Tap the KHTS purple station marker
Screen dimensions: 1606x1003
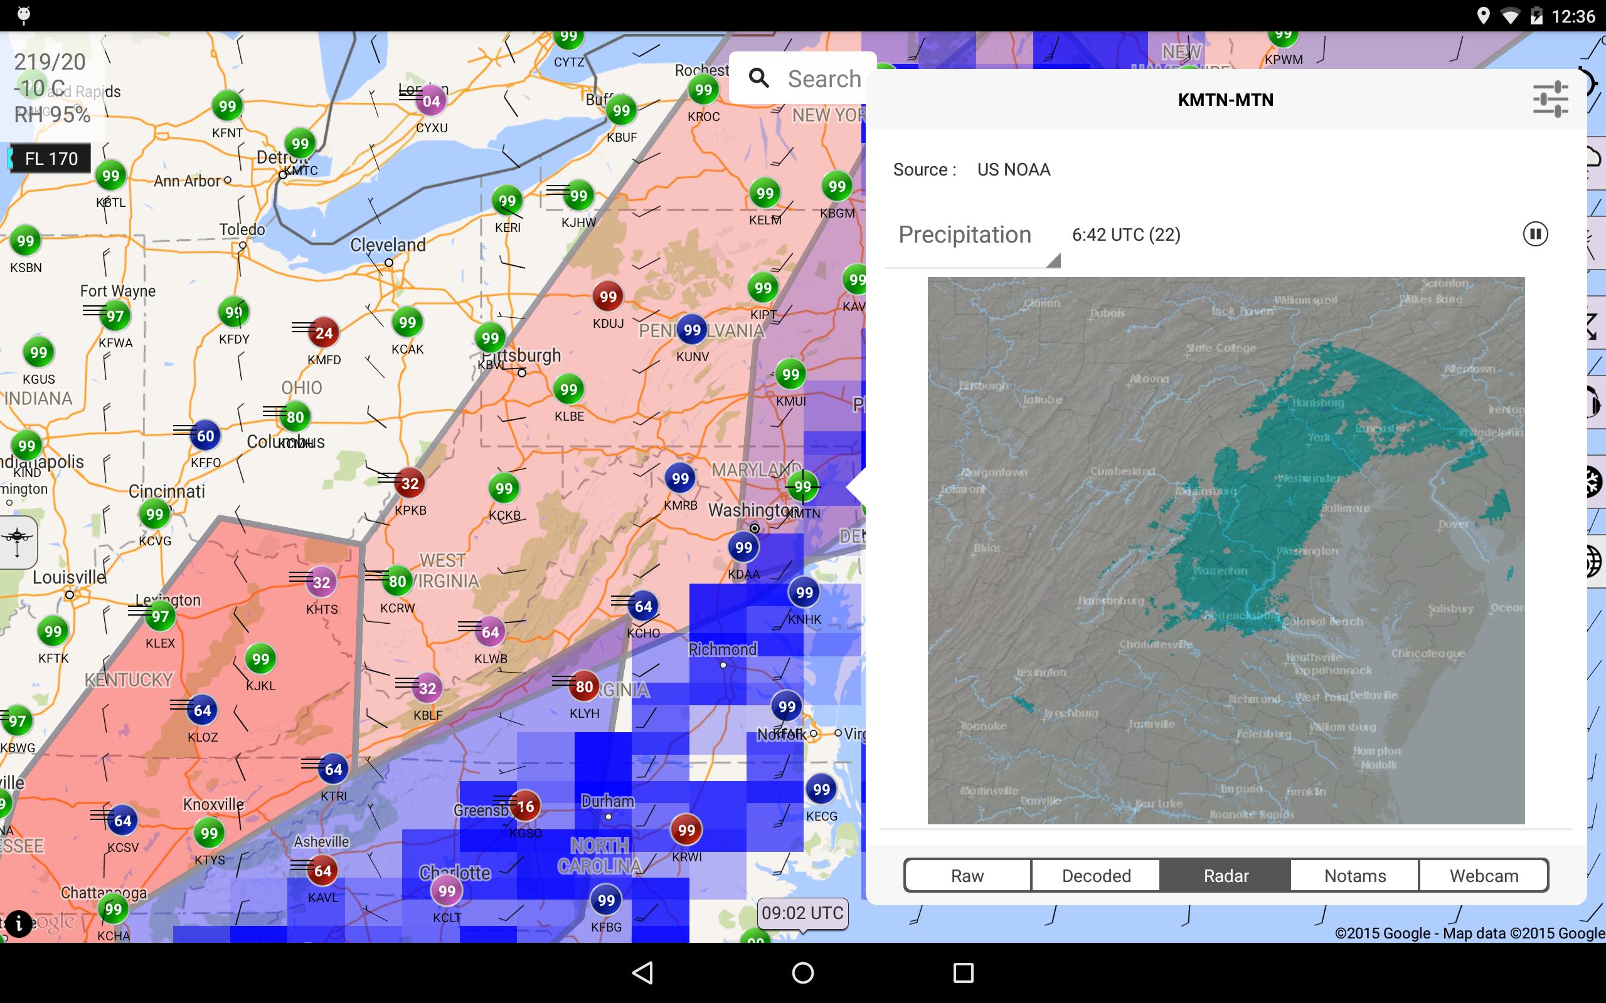point(321,582)
